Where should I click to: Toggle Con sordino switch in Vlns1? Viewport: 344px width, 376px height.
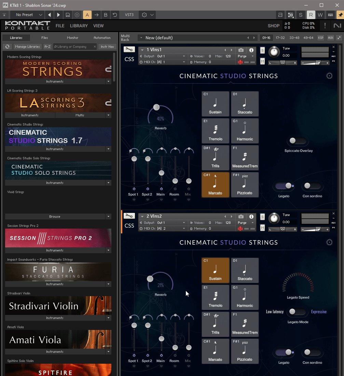coord(312,186)
